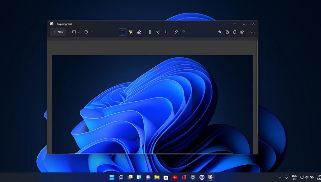Image resolution: width=321 pixels, height=182 pixels.
Task: Open Teams Chat from the taskbar
Action: coord(148,177)
